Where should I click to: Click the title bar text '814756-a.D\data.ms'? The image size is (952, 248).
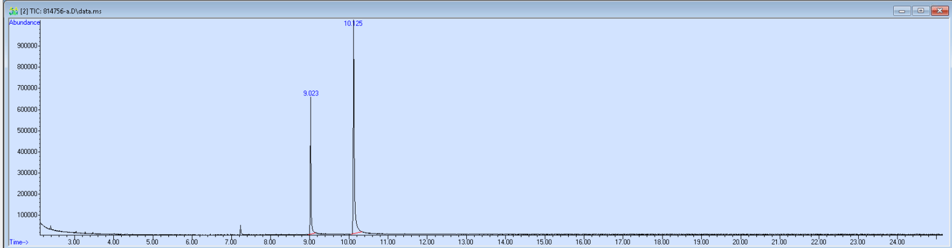(x=72, y=11)
